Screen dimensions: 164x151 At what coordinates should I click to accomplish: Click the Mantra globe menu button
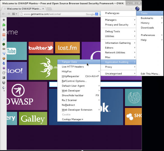click(137, 9)
